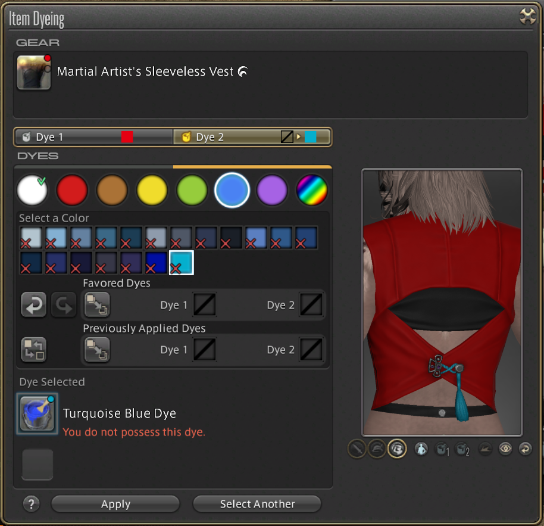The image size is (544, 526).
Task: Click the "Select a Color" label
Action: pos(54,218)
